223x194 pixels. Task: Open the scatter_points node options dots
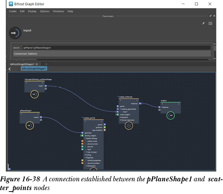point(102,121)
